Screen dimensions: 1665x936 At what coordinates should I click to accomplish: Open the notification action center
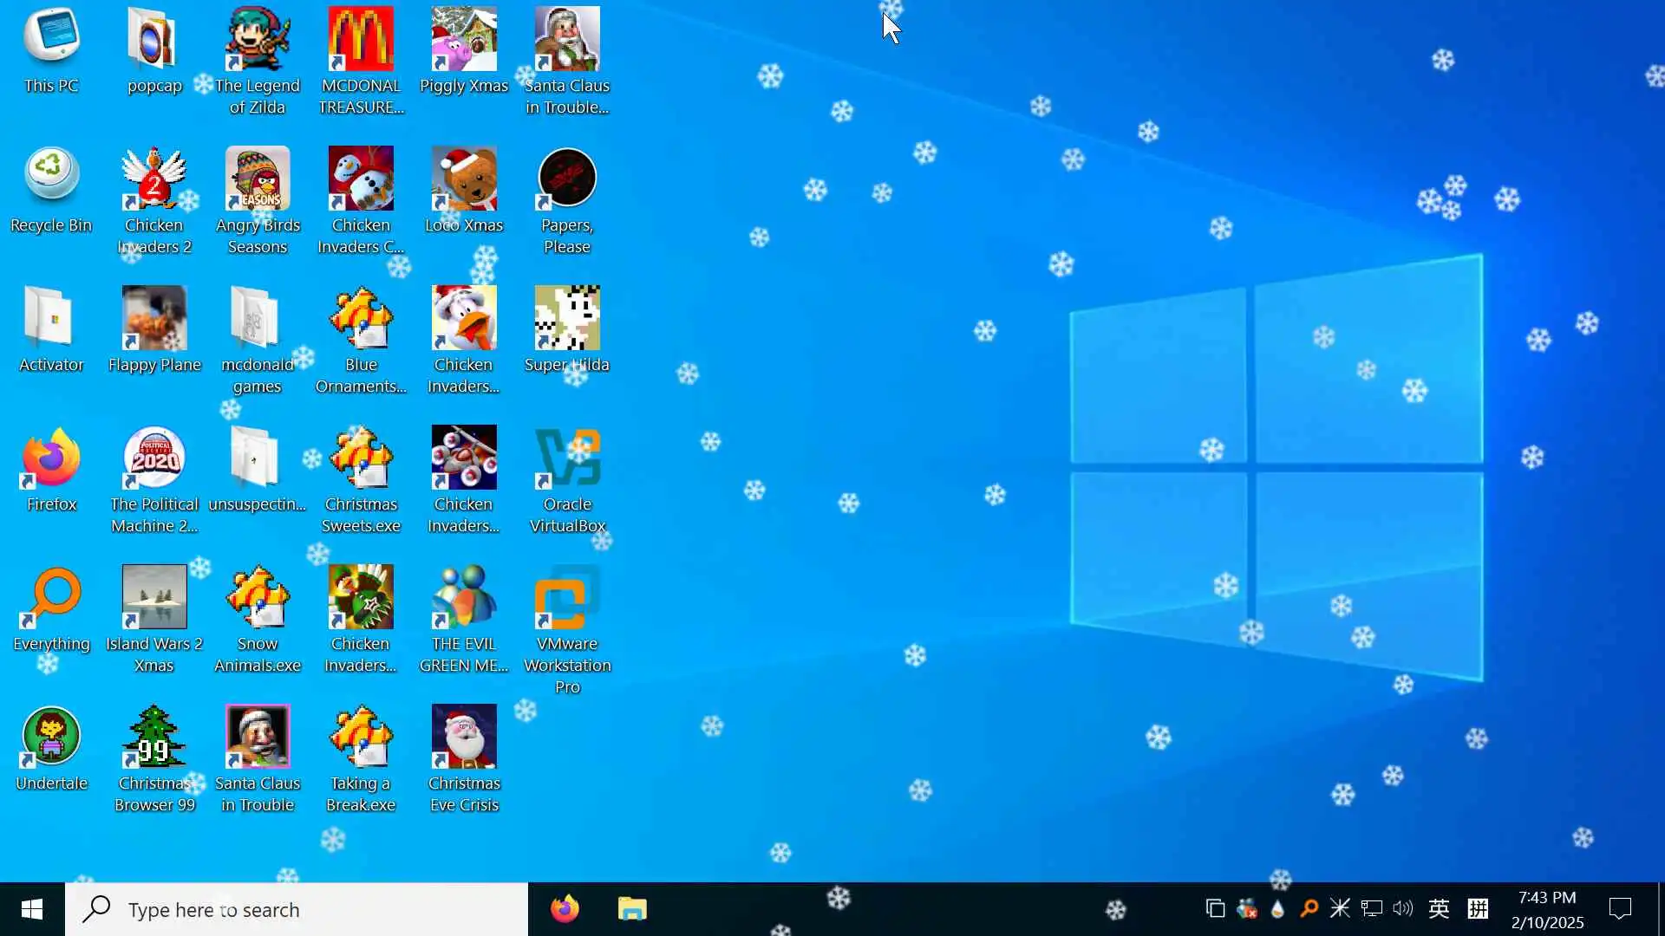pyautogui.click(x=1620, y=908)
